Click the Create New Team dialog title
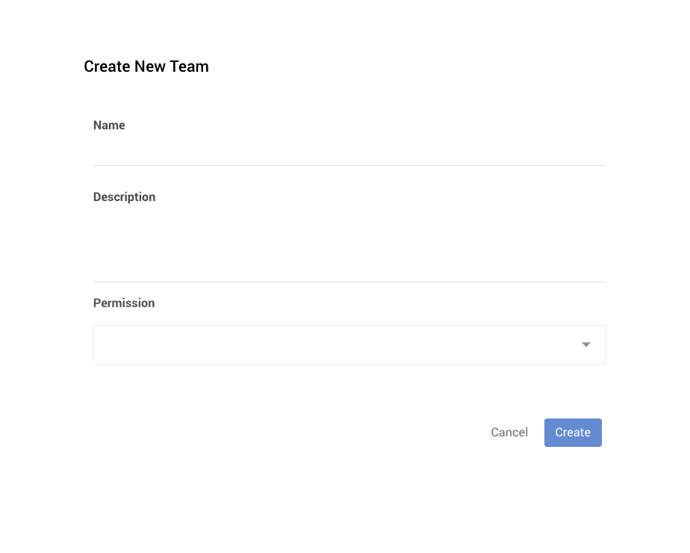The image size is (690, 553). point(146,67)
